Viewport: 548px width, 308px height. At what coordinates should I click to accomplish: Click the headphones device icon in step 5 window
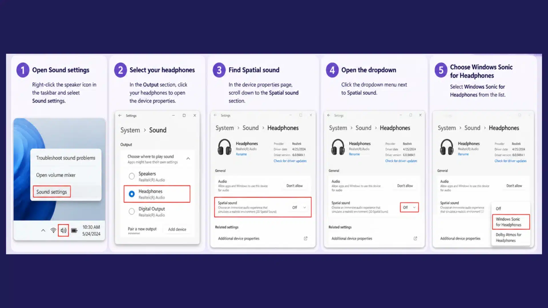[x=447, y=147]
